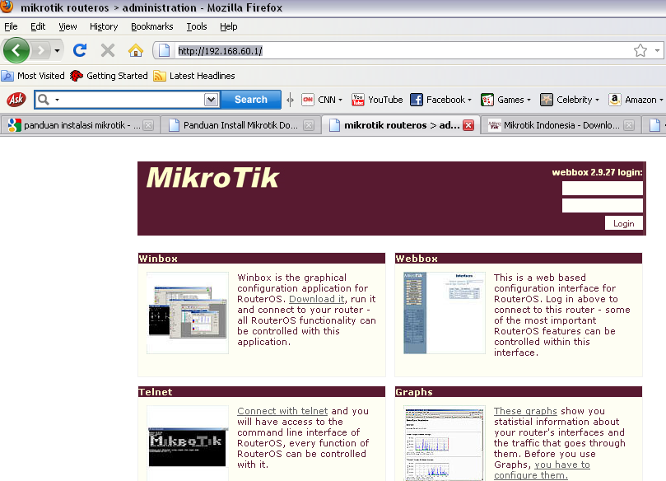The image size is (666, 481).
Task: Expand the Amazon dropdown arrow
Action: 661,100
